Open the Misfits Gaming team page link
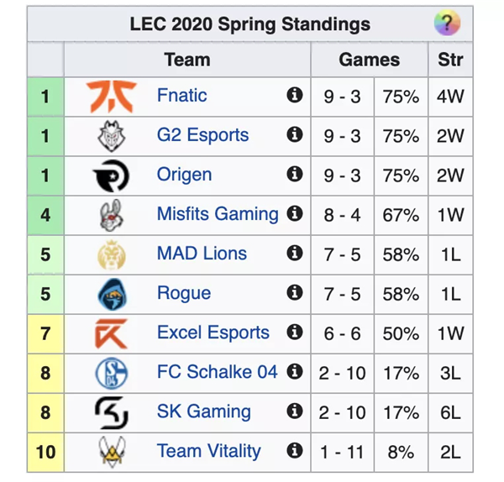 coord(218,214)
